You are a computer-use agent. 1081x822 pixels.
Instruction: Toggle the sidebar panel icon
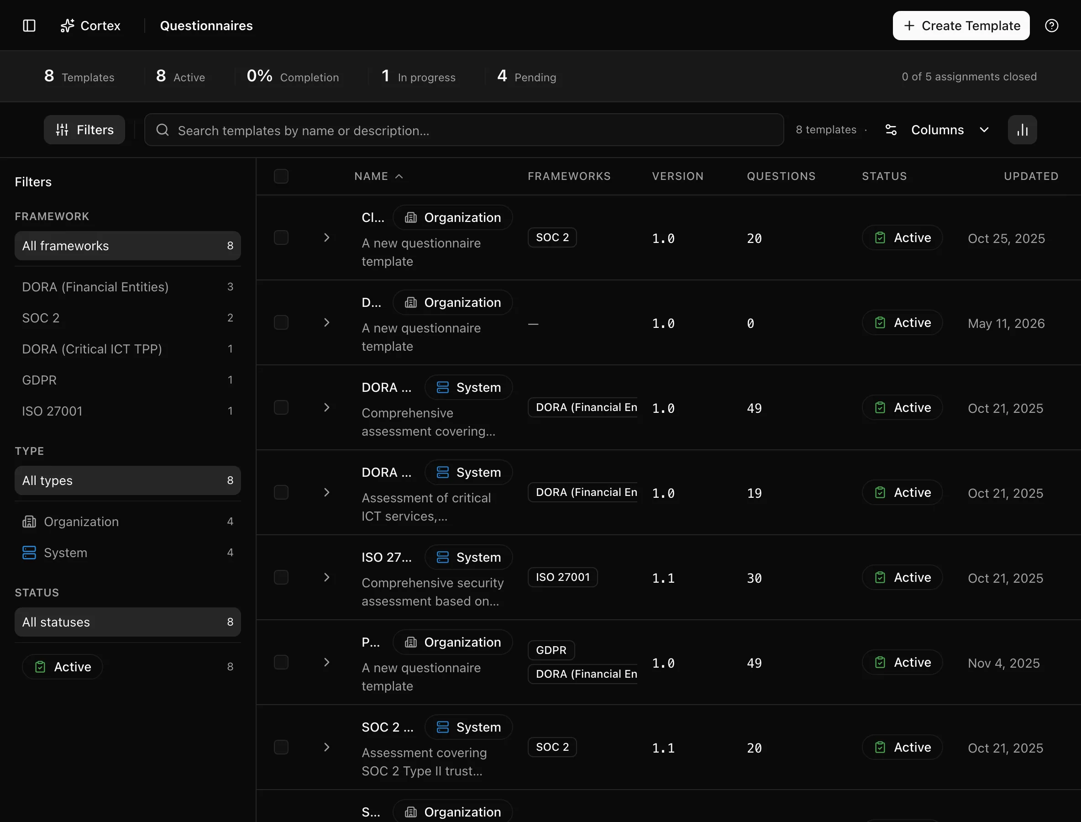pyautogui.click(x=29, y=26)
